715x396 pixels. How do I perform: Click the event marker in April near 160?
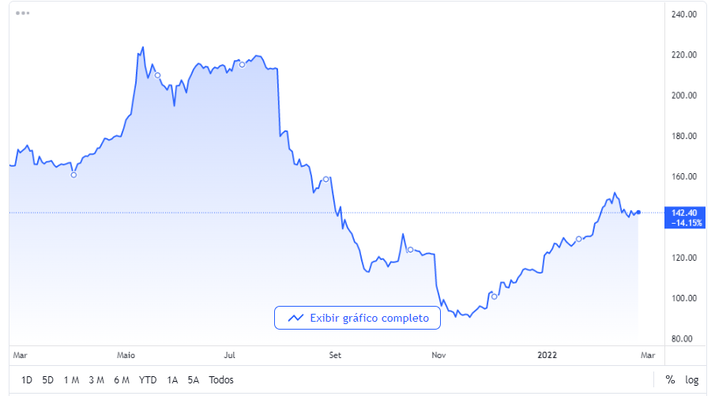(73, 175)
